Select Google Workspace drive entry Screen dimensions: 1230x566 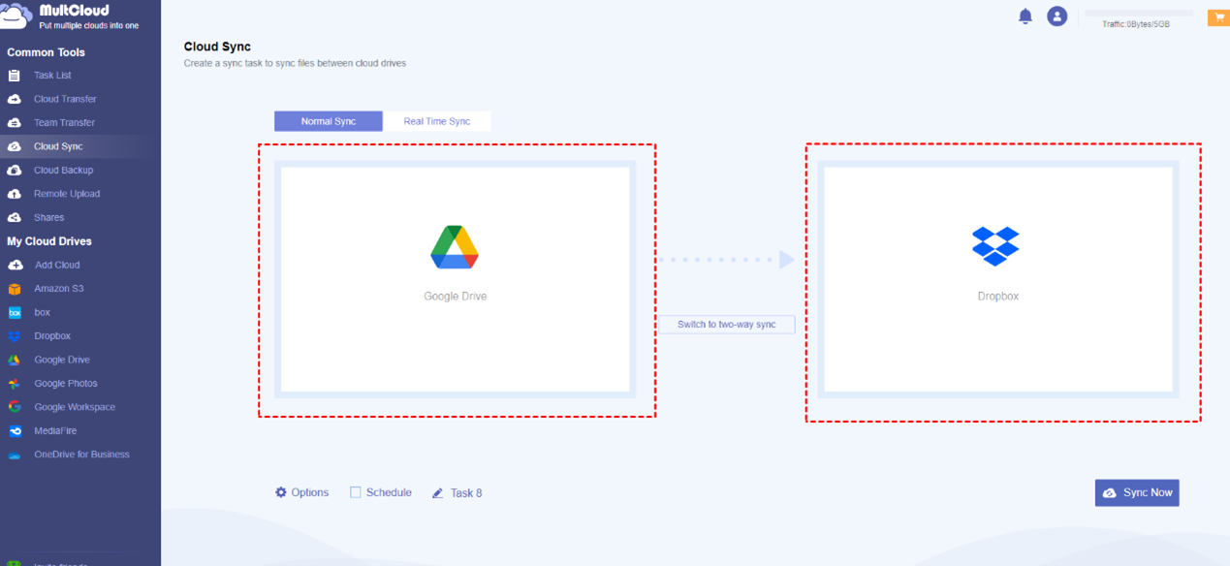pyautogui.click(x=75, y=407)
